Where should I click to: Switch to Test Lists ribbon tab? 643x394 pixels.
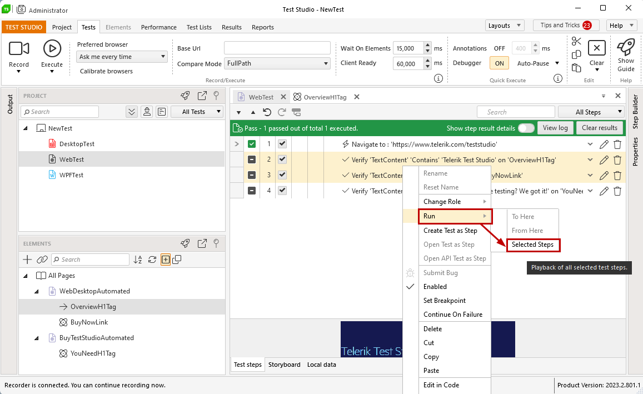(x=199, y=27)
